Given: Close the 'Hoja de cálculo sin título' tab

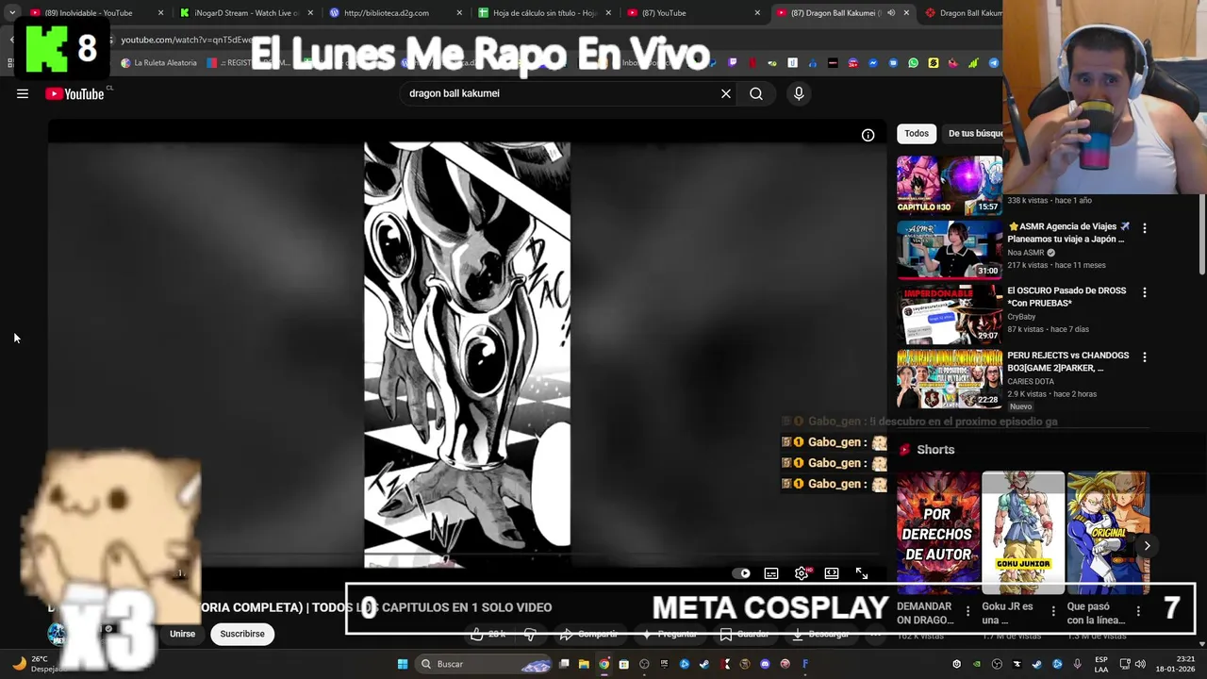Looking at the screenshot, I should [608, 13].
